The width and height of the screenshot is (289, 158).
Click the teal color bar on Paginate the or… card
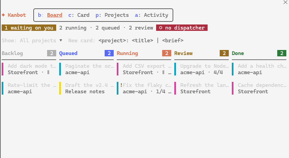click(x=60, y=69)
